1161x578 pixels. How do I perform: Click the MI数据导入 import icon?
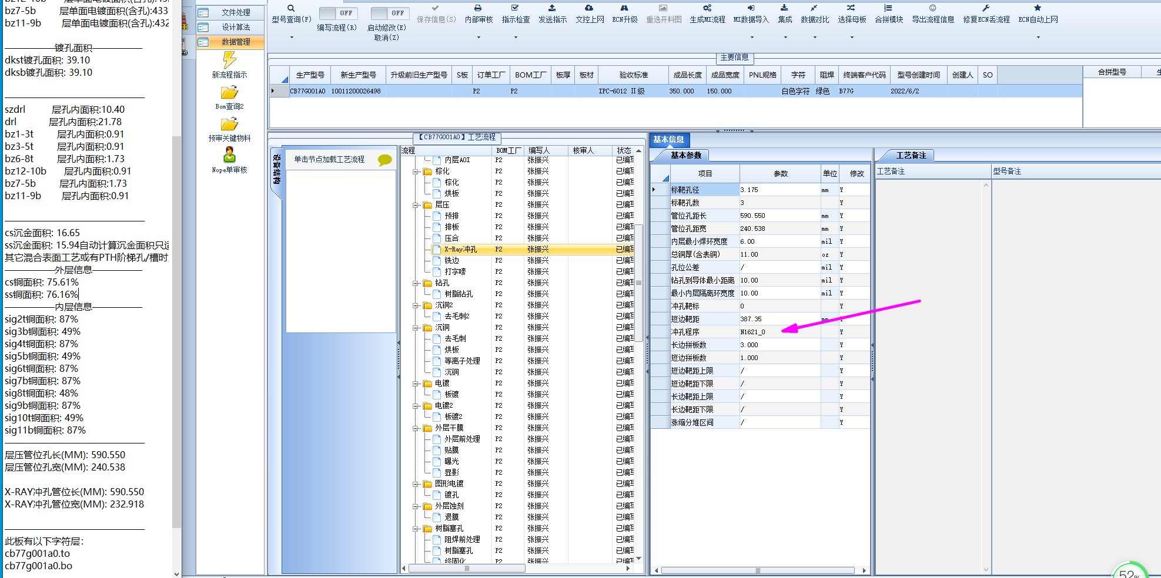click(751, 8)
